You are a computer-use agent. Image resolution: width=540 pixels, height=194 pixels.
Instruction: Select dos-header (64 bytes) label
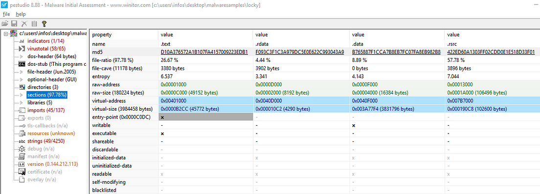click(52, 57)
